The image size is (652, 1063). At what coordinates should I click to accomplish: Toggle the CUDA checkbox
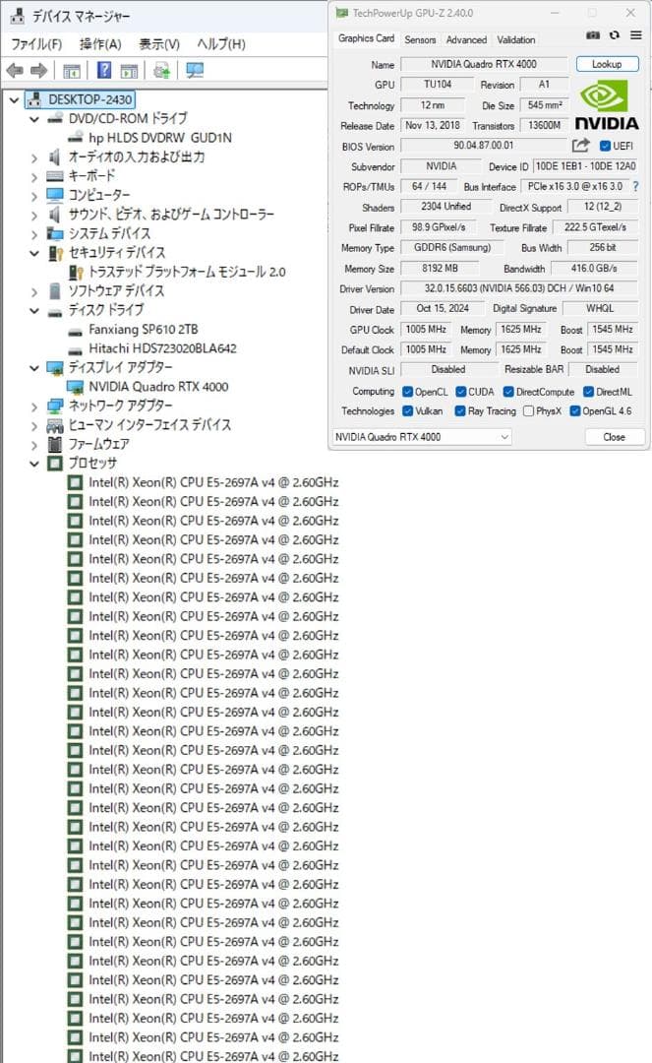(461, 392)
